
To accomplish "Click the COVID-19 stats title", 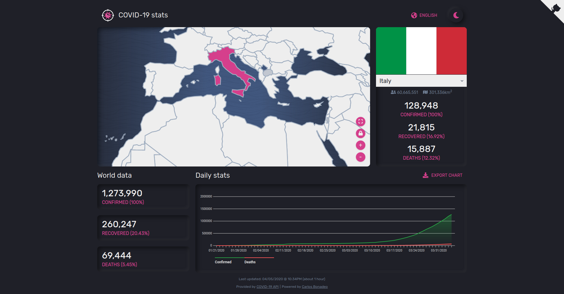I will [143, 15].
